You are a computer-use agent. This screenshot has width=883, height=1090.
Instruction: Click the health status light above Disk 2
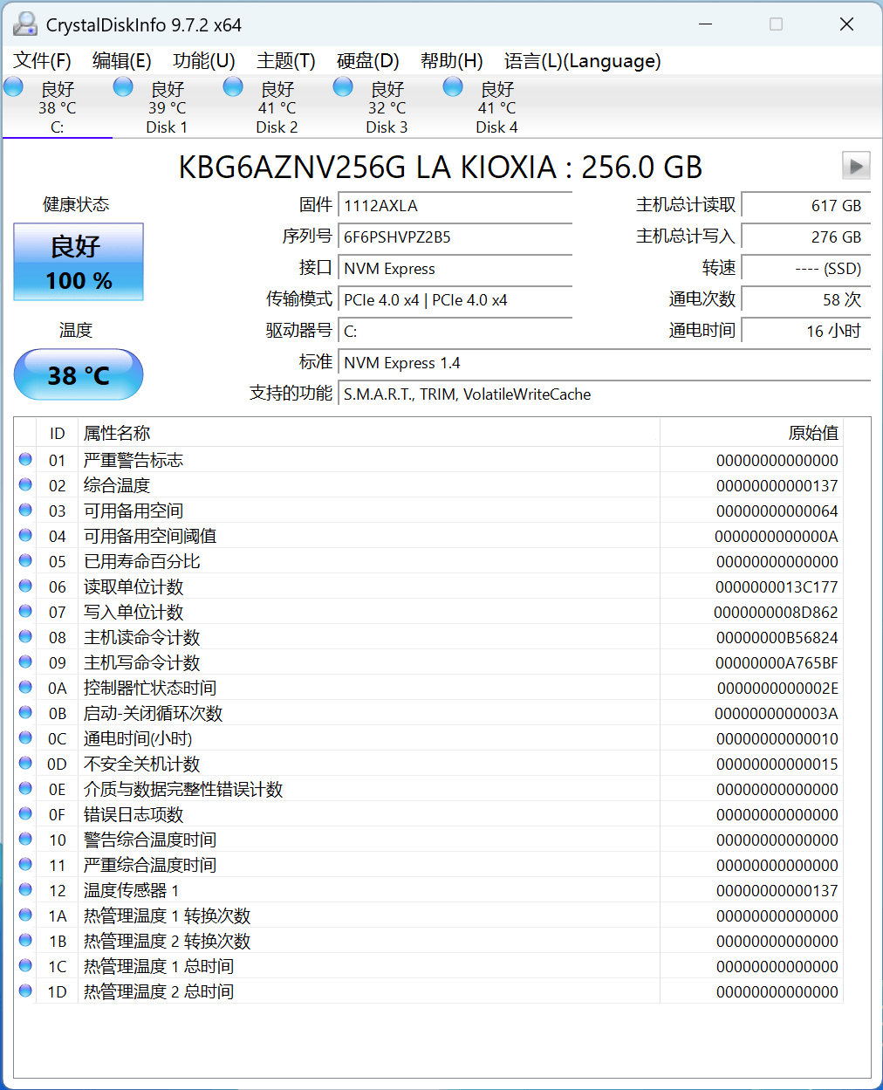pyautogui.click(x=232, y=86)
